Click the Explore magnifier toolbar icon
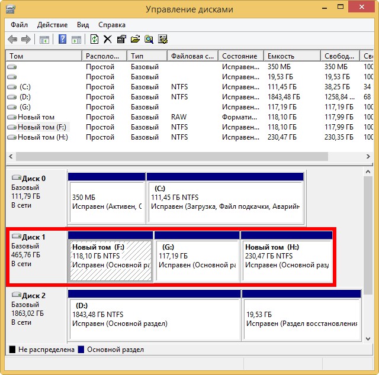379x375 pixels. (149, 39)
